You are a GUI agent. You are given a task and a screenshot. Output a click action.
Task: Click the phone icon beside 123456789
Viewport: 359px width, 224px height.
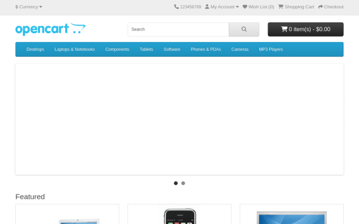176,7
